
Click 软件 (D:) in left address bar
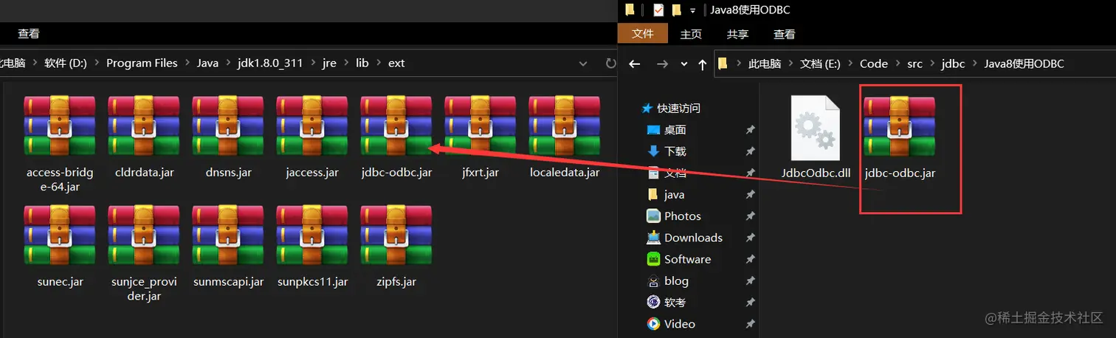tap(65, 63)
